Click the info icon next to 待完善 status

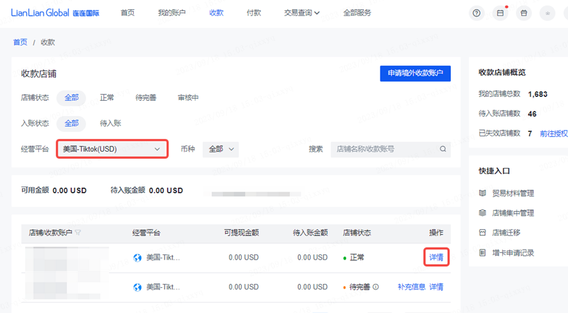pyautogui.click(x=376, y=287)
